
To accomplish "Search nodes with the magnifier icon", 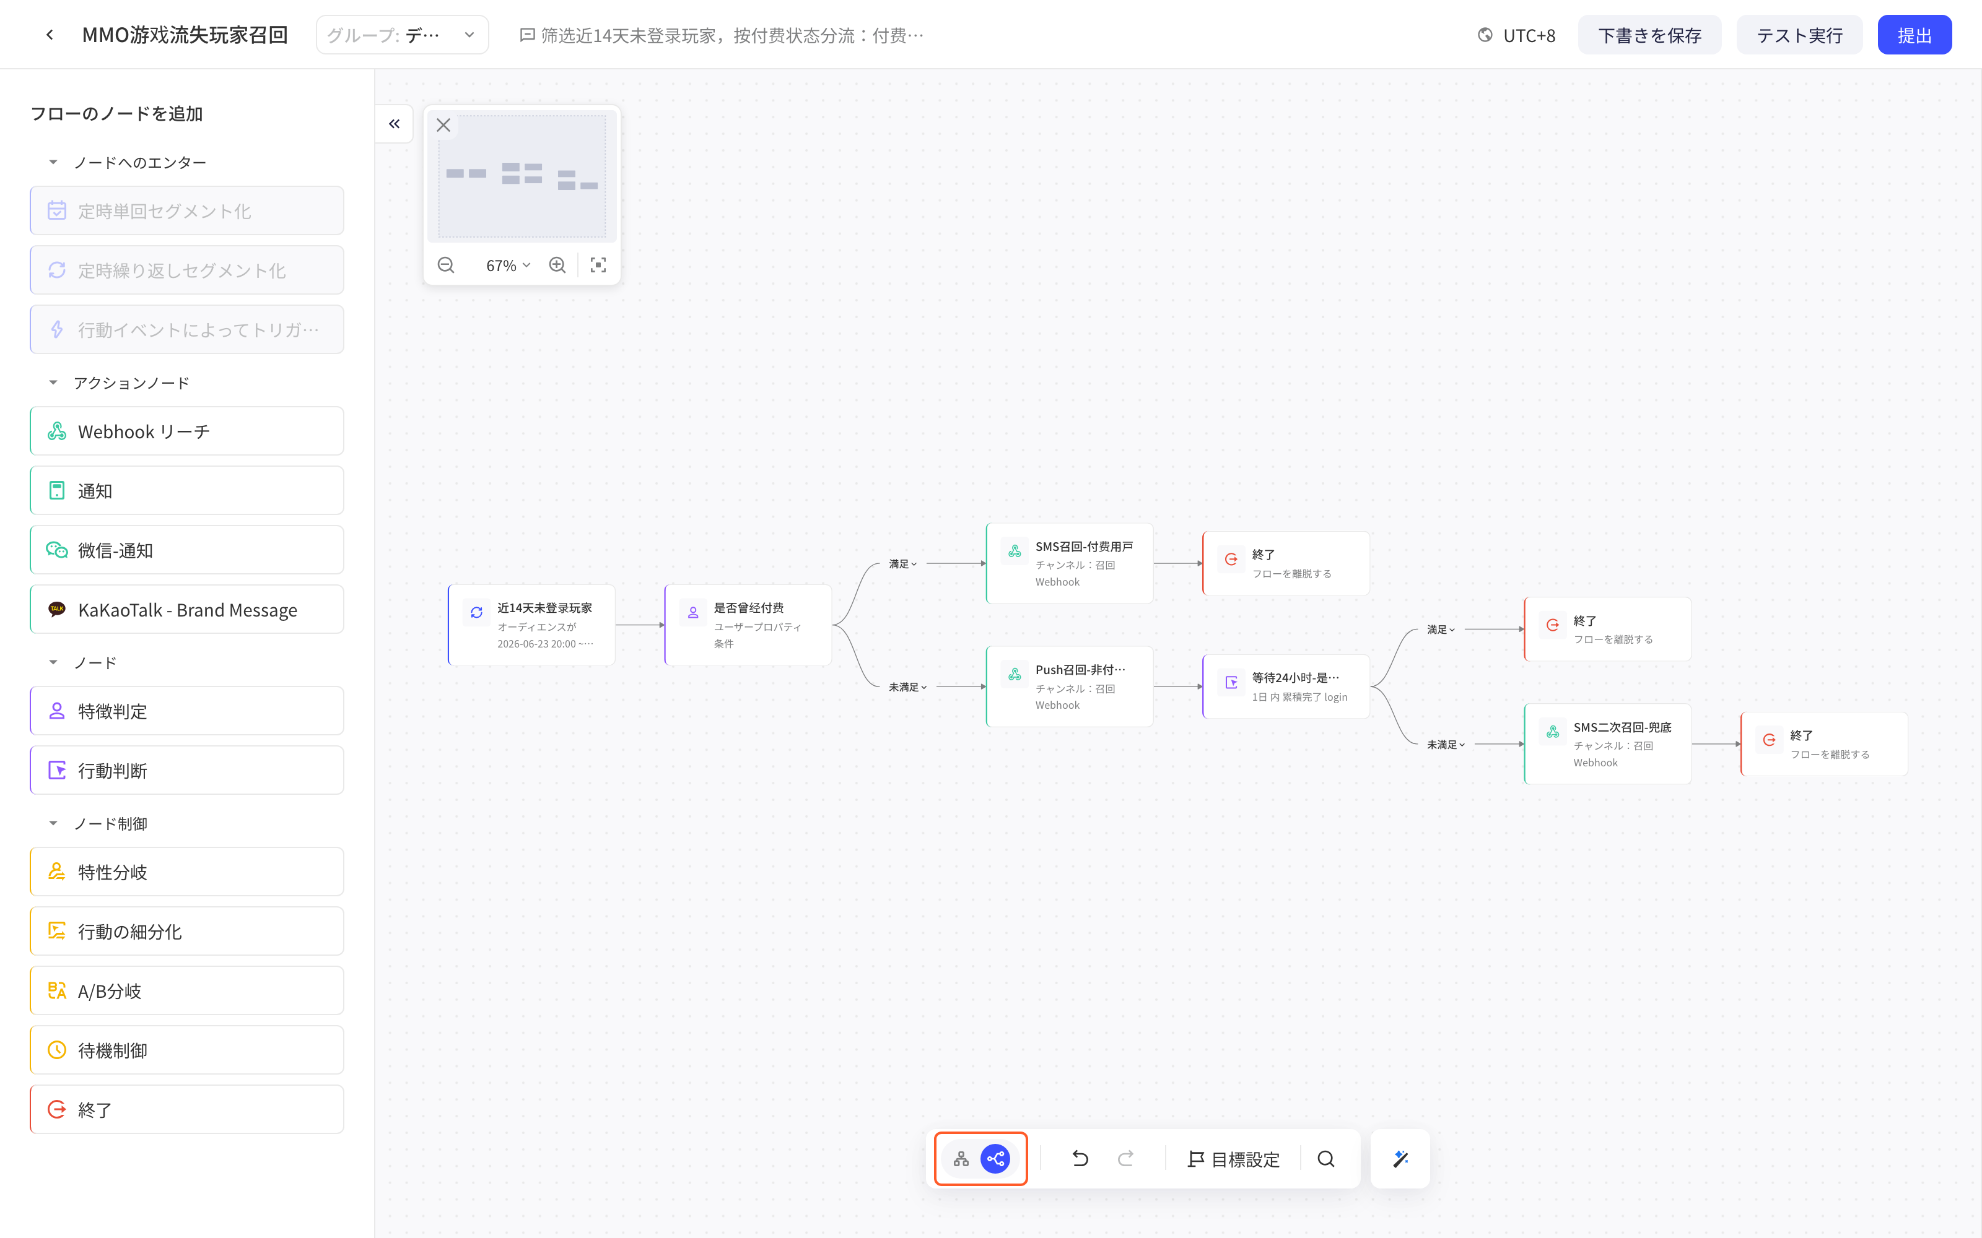I will 1326,1159.
